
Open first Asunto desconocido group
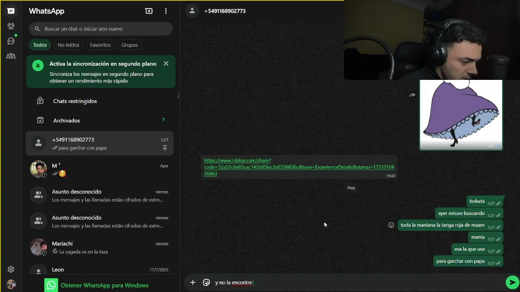(100, 195)
